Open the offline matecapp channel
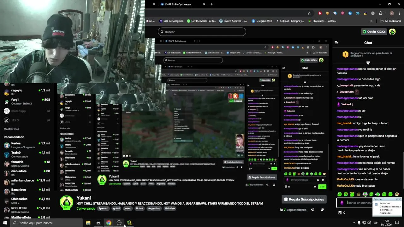Viewport: 404px width, 227px height. (27, 111)
